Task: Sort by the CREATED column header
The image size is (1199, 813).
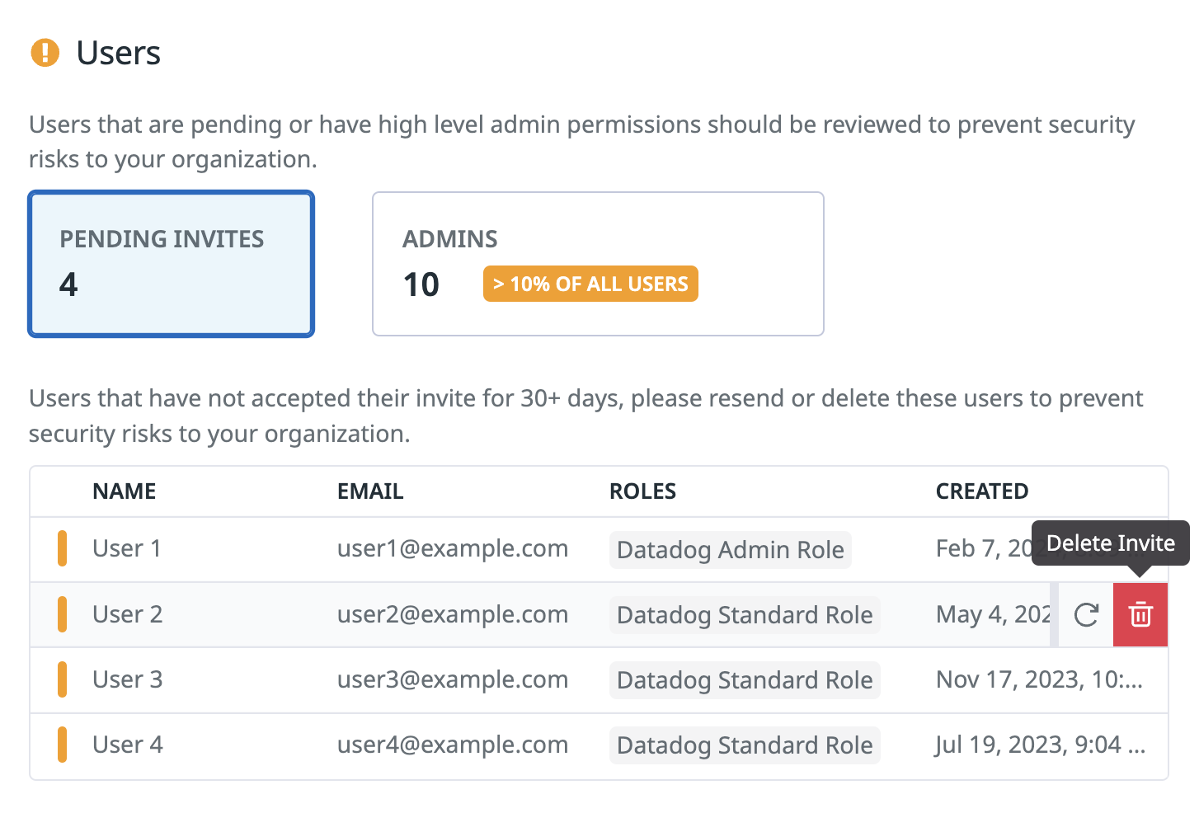Action: click(982, 491)
